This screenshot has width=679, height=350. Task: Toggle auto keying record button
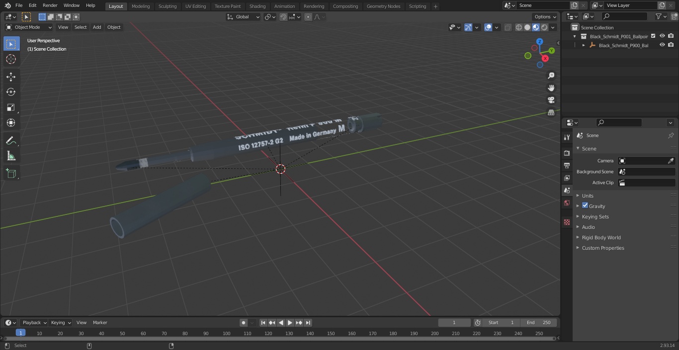point(244,323)
